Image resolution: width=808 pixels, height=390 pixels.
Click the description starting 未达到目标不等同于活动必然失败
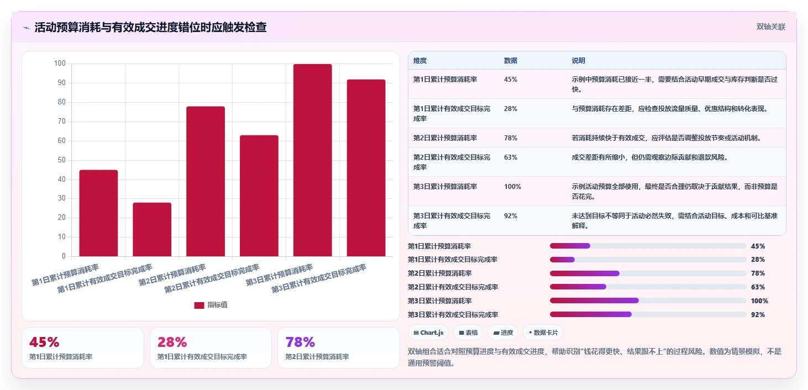tap(675, 220)
